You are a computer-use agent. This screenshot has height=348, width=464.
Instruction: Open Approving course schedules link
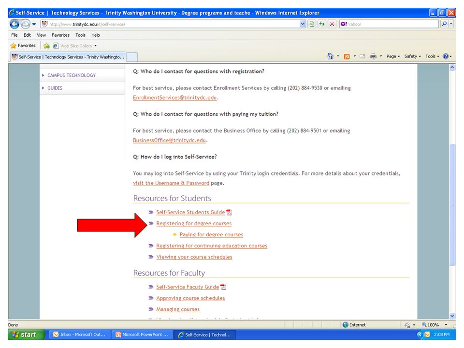point(190,298)
